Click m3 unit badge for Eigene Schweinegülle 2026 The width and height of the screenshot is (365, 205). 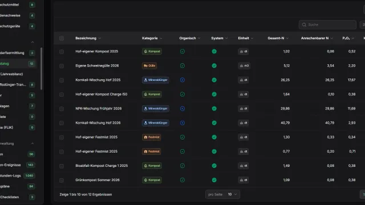pyautogui.click(x=244, y=66)
